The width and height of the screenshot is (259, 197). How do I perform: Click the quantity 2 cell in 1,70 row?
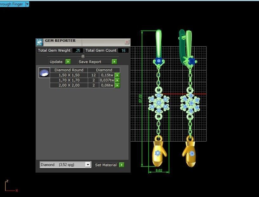(94, 80)
